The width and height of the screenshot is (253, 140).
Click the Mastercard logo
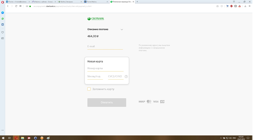coord(149,102)
